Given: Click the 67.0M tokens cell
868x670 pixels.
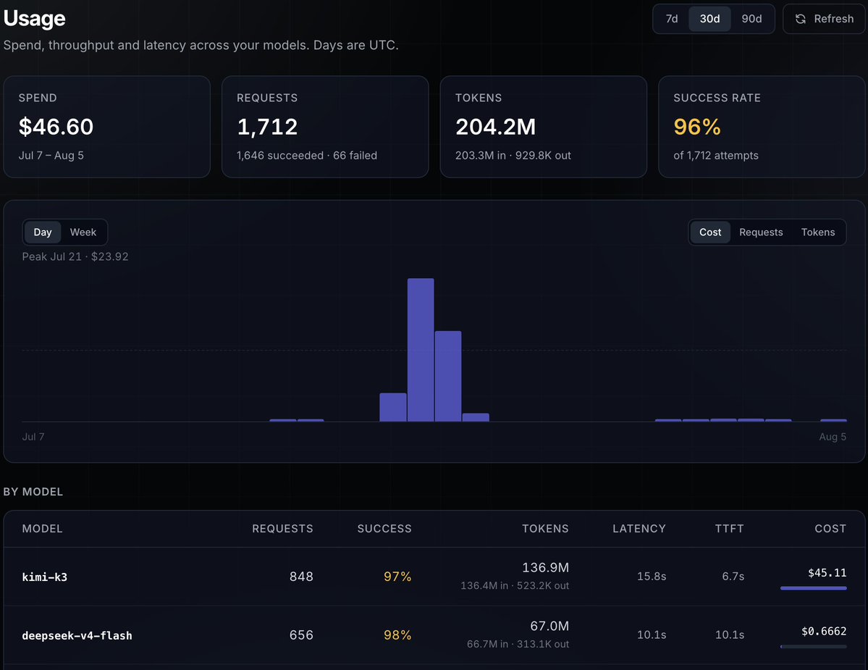Looking at the screenshot, I should point(549,627).
